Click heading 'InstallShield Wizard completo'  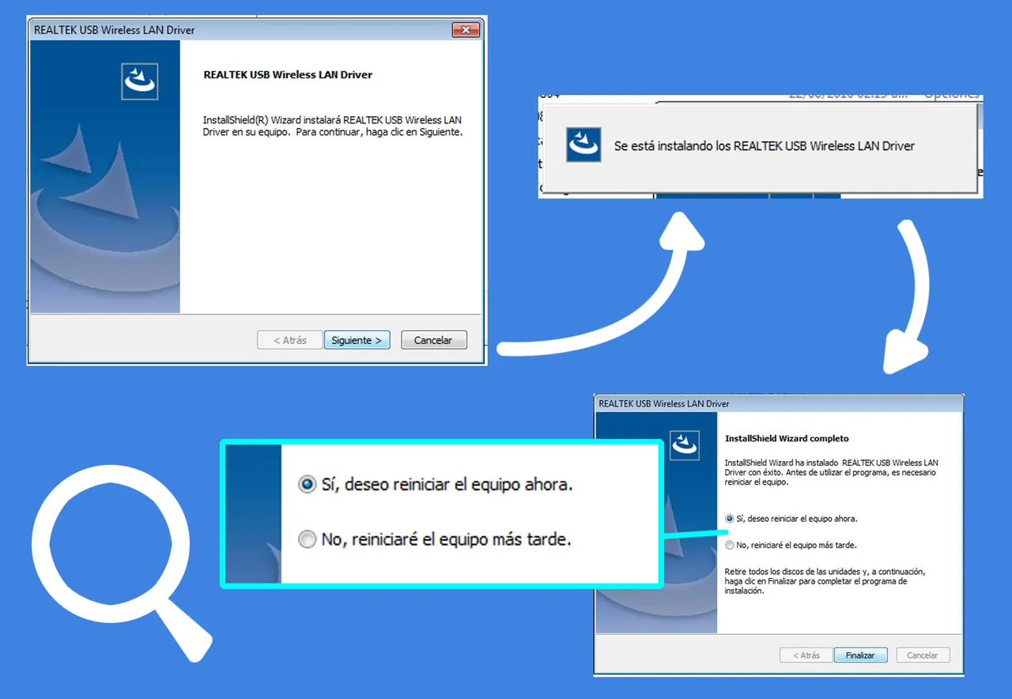pos(787,438)
